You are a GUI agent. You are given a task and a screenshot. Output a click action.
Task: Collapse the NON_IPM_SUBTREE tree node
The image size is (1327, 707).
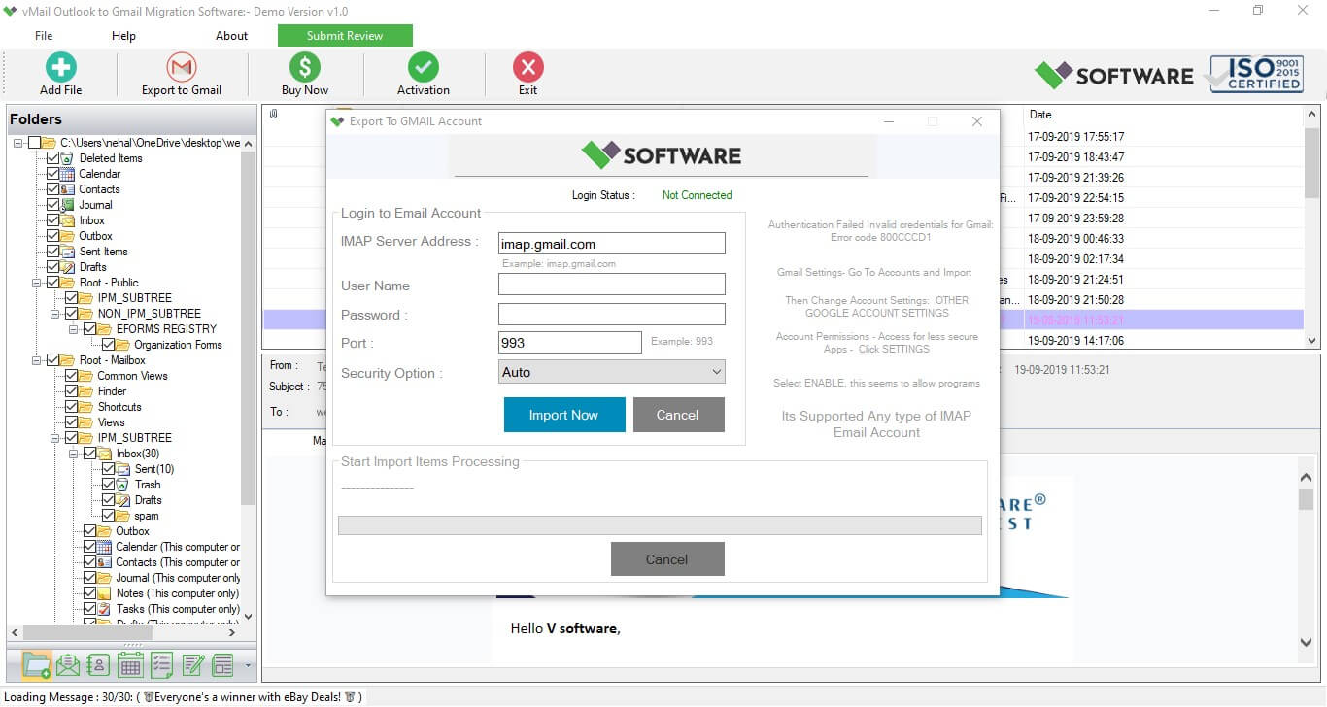54,314
